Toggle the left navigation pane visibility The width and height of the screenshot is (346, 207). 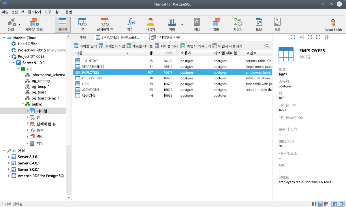[335, 204]
